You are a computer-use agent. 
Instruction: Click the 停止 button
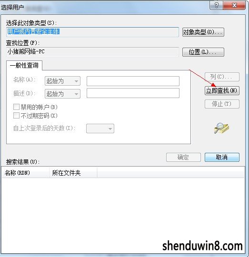222,104
